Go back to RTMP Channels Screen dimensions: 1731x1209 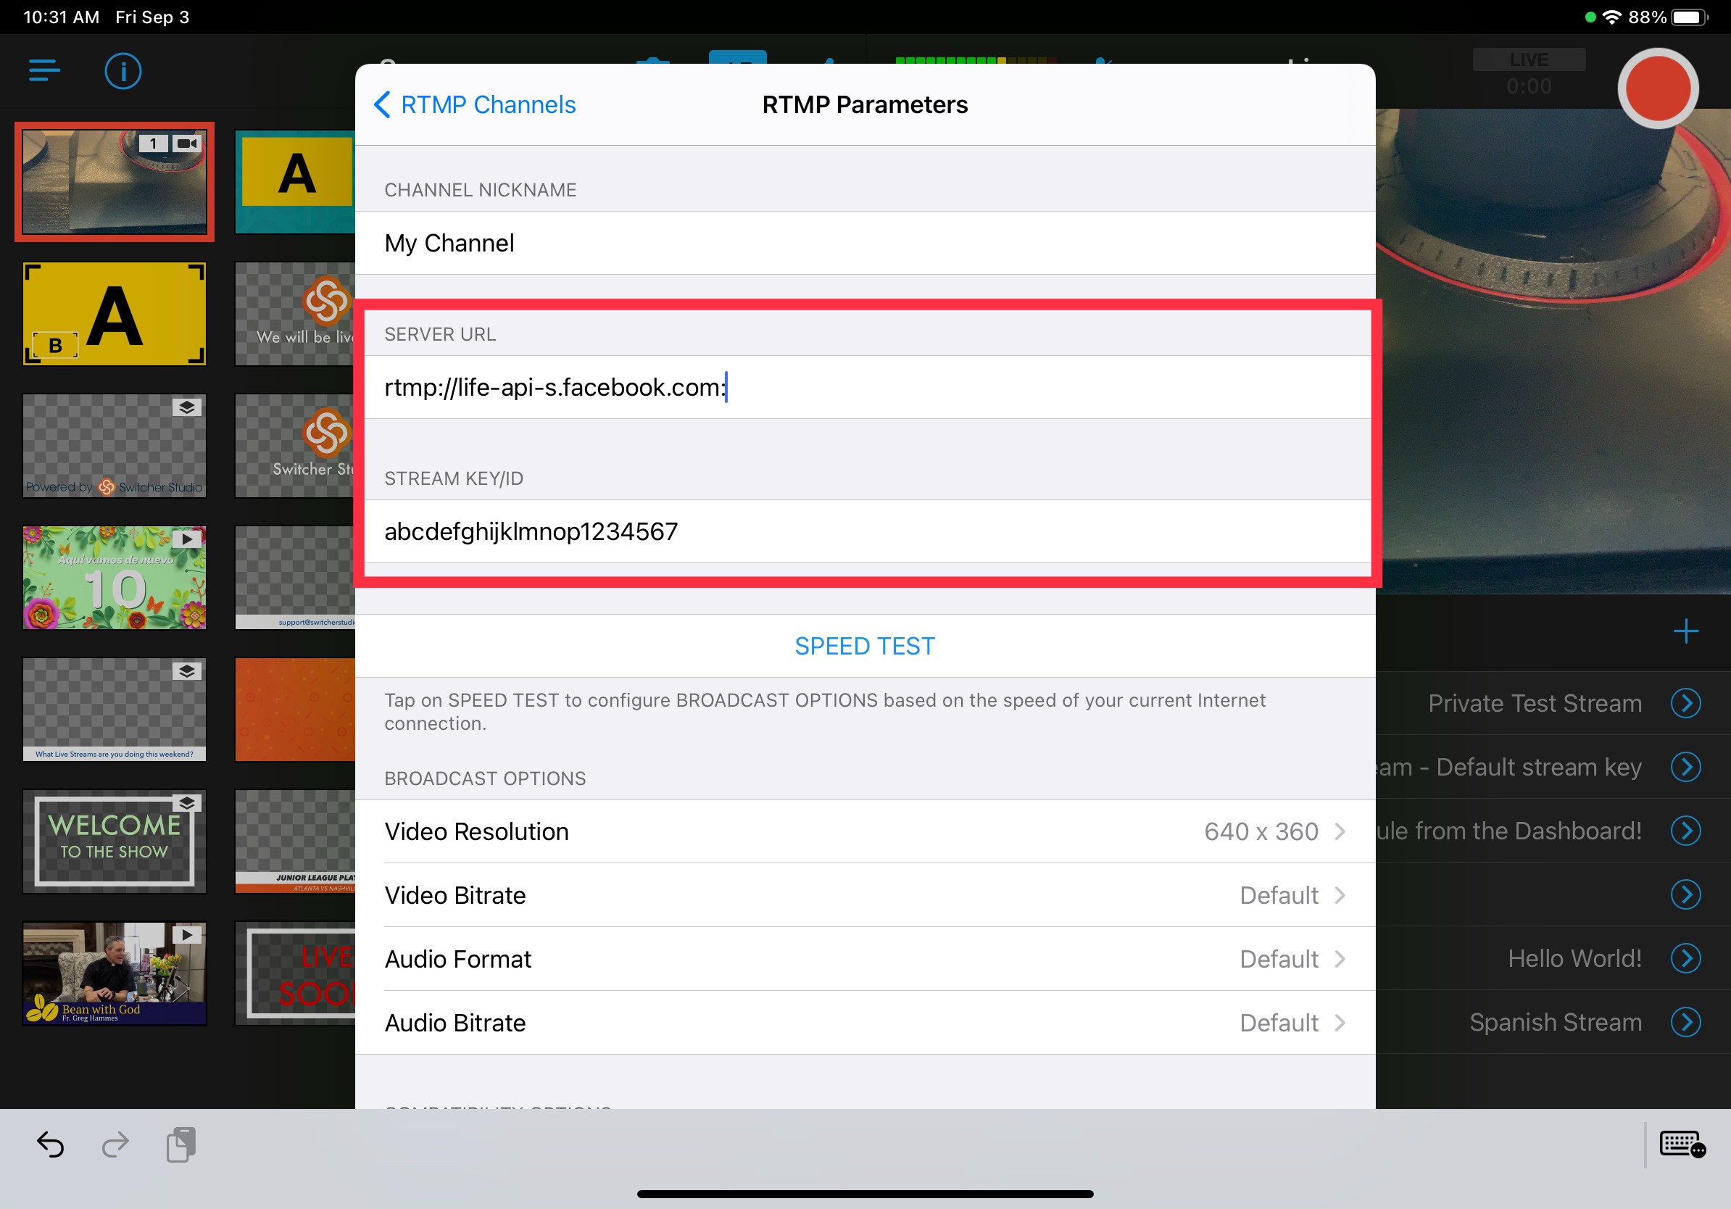click(x=475, y=105)
